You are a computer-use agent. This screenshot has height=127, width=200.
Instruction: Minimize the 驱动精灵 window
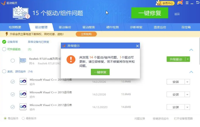click(192, 3)
